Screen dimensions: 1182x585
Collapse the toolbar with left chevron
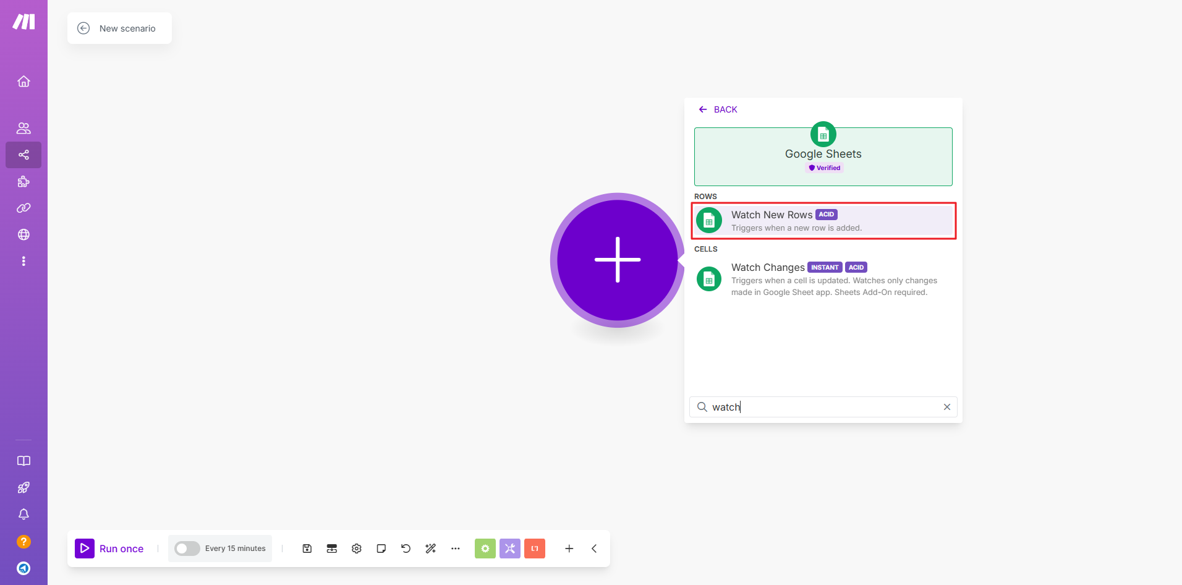pos(594,549)
